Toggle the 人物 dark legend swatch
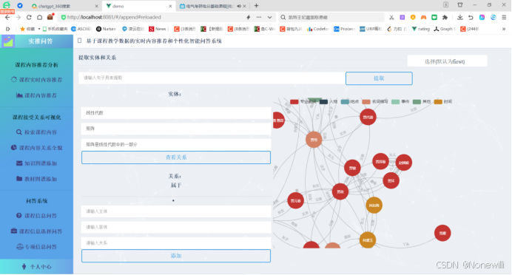This screenshot has height=275, width=512. pos(323,102)
